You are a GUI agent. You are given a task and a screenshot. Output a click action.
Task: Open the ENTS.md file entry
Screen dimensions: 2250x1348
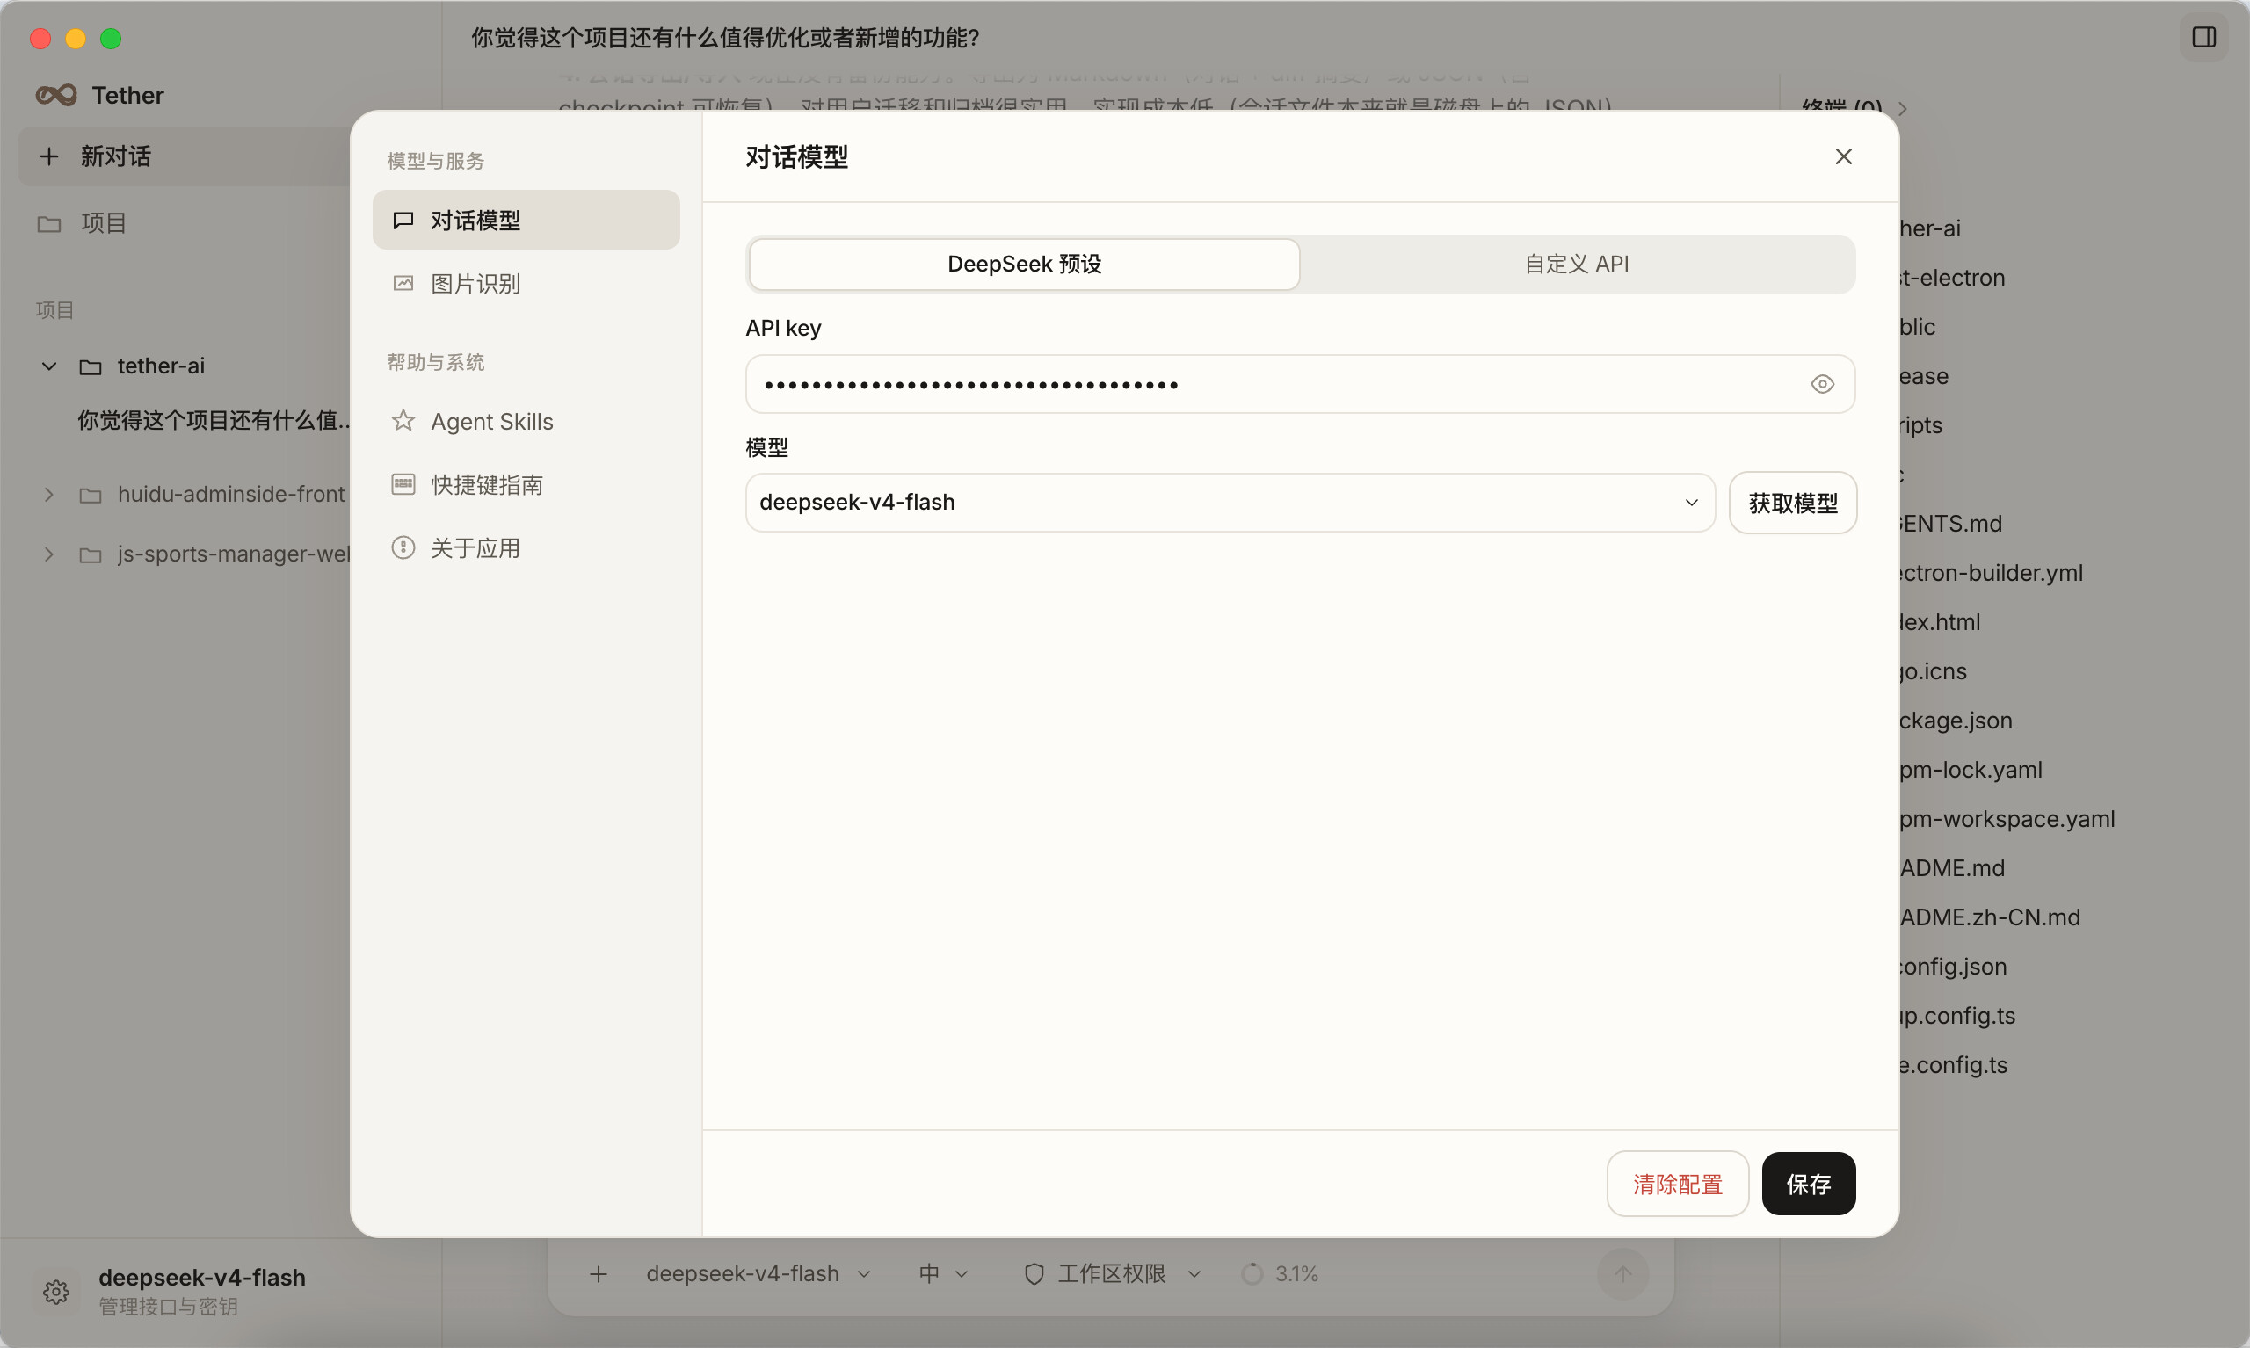[x=1951, y=524]
